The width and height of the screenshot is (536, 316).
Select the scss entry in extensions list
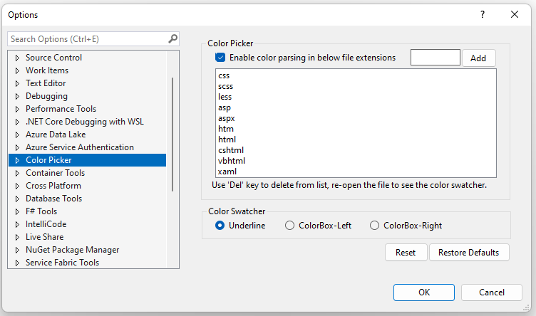point(225,85)
